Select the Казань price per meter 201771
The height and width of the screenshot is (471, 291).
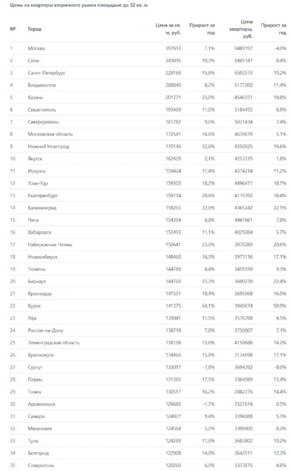[173, 98]
